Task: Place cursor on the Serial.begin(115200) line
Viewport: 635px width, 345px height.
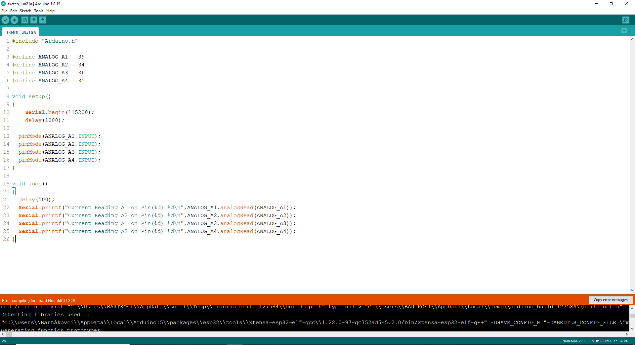Action: (x=60, y=112)
